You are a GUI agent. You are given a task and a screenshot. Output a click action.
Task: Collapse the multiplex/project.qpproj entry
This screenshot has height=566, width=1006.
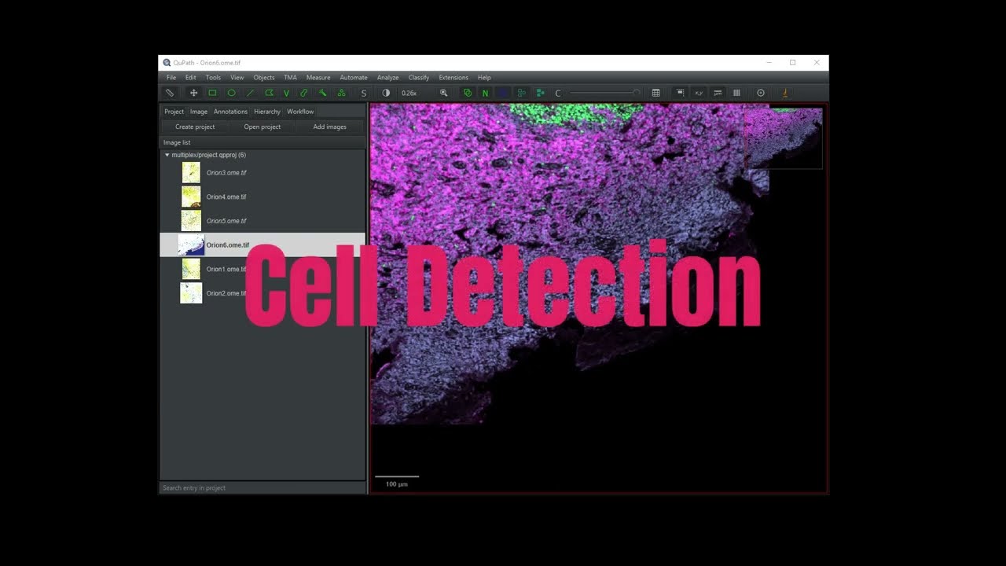click(x=167, y=155)
